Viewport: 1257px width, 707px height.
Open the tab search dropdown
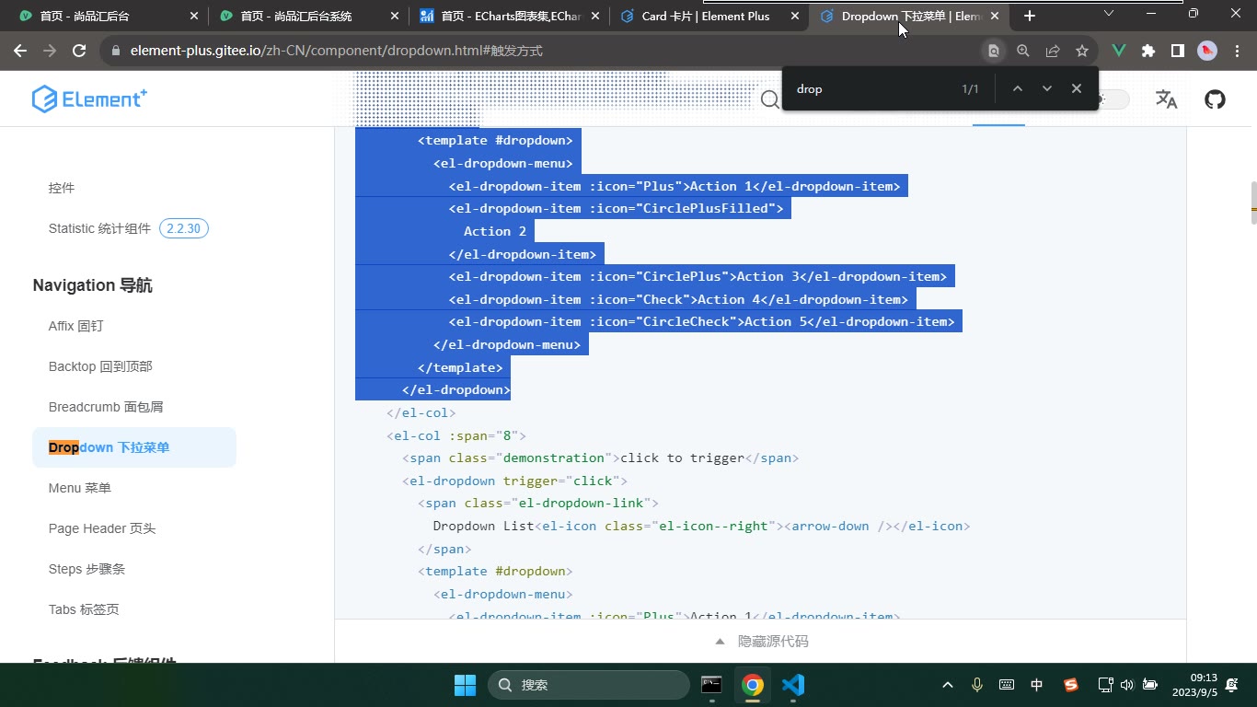click(1109, 14)
